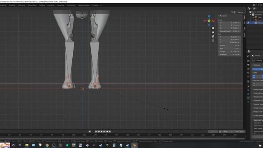Toggle the camera view icon
The width and height of the screenshot is (263, 148).
[x=213, y=37]
